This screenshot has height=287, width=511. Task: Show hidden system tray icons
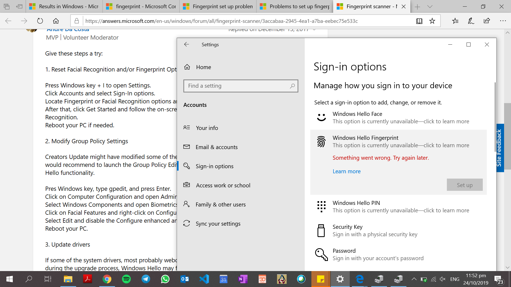(x=414, y=279)
